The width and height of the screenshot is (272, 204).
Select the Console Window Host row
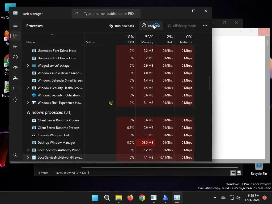[108, 135]
